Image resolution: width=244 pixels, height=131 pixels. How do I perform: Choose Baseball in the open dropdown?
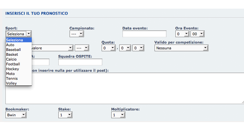click(x=19, y=50)
